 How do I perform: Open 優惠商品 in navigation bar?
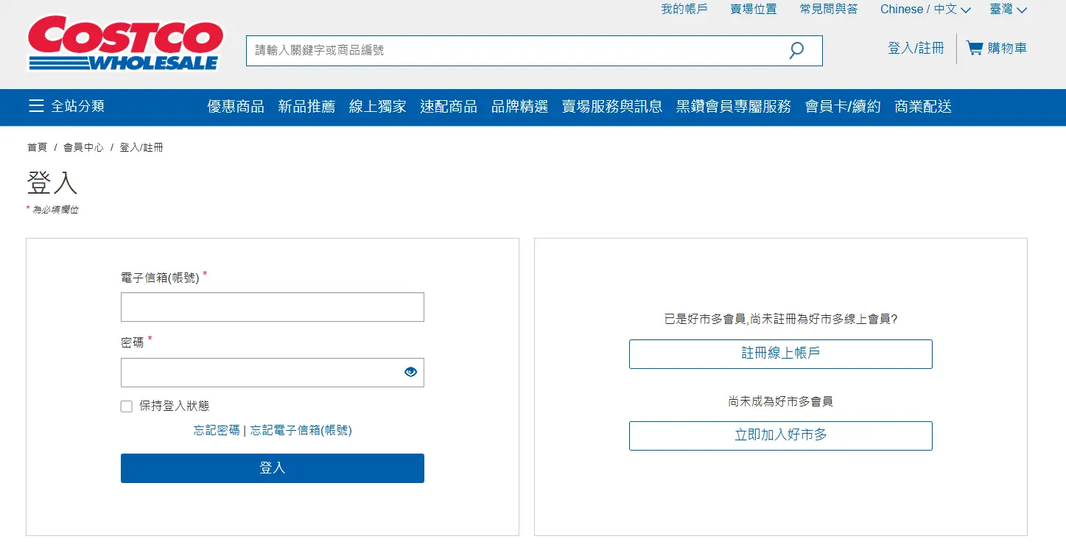[236, 107]
